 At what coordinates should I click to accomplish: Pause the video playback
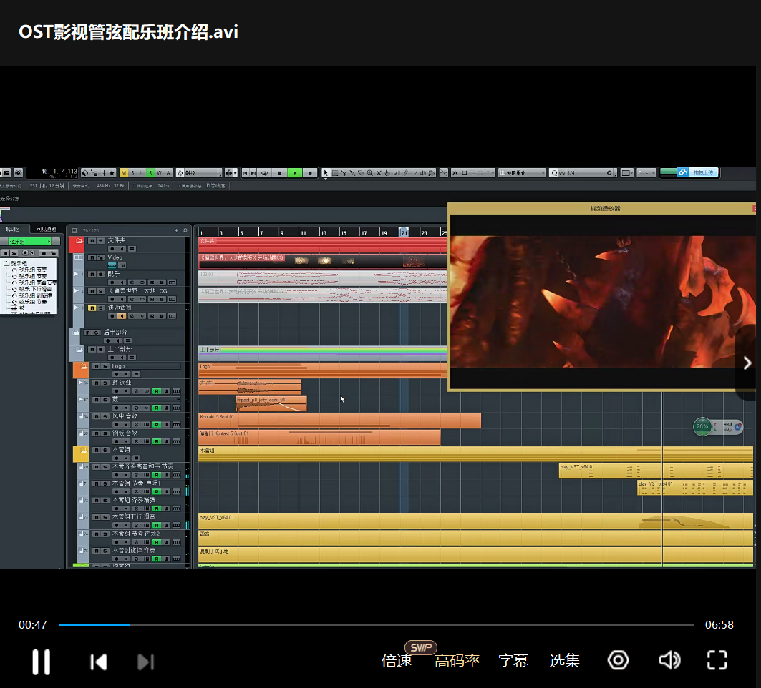(x=42, y=662)
